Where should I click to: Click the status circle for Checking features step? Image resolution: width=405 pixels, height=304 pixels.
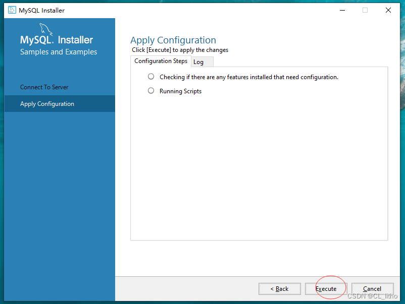(x=151, y=77)
